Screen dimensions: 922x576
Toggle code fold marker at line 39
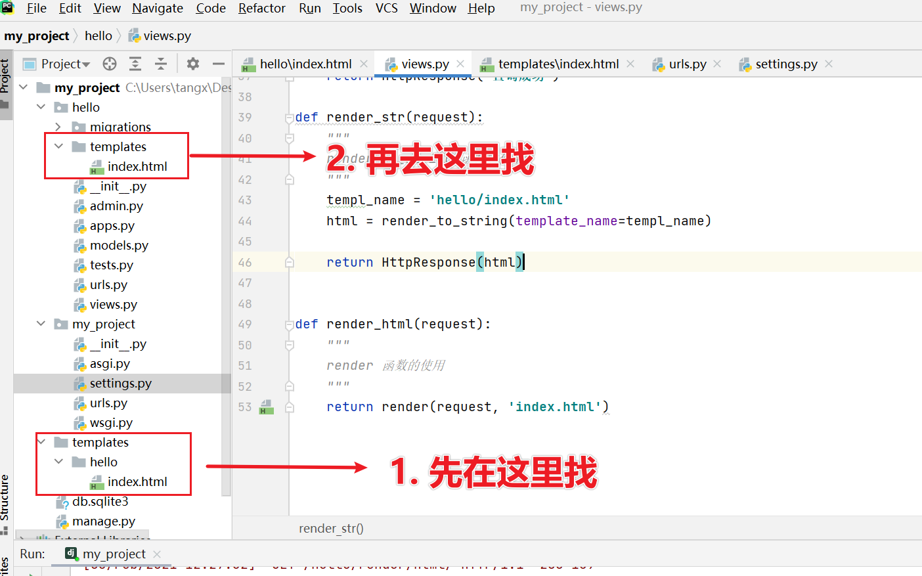[289, 118]
